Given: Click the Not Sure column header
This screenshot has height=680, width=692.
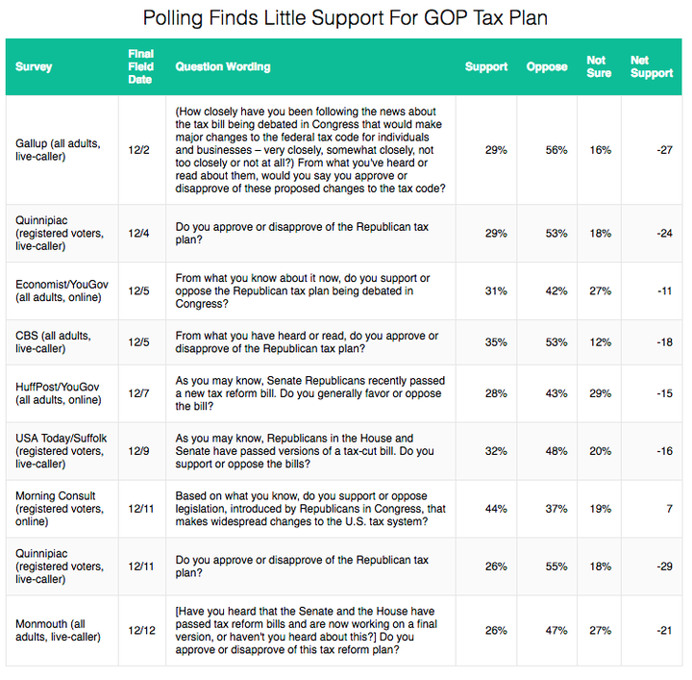Looking at the screenshot, I should pyautogui.click(x=599, y=66).
